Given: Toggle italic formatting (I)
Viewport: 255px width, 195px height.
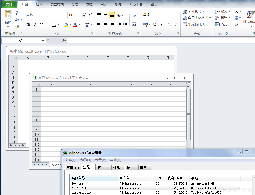Looking at the screenshot, I should click(x=35, y=24).
